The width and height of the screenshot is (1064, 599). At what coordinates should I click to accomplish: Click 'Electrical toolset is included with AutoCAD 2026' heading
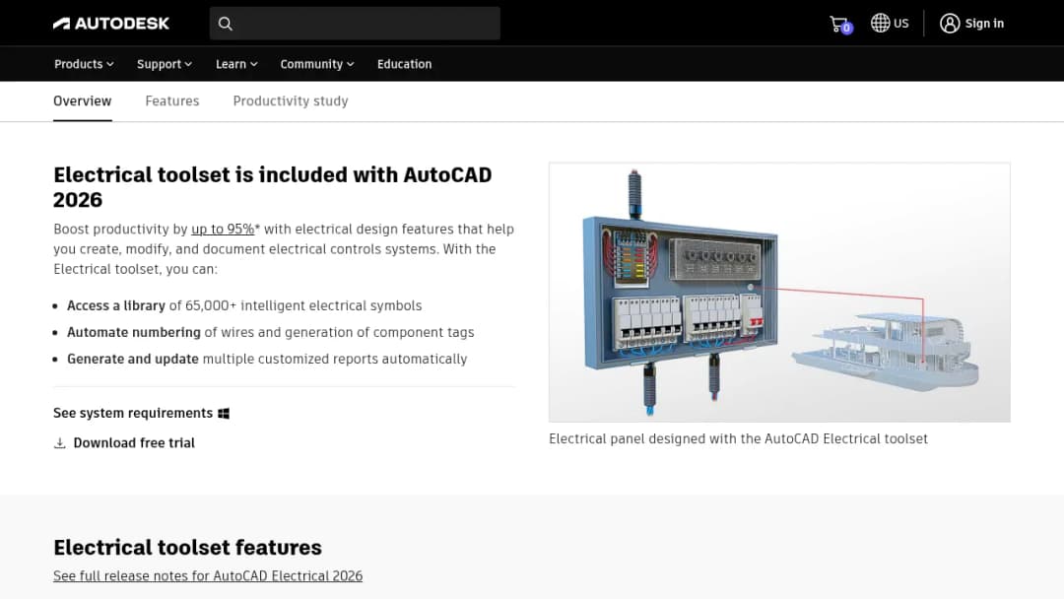273,187
